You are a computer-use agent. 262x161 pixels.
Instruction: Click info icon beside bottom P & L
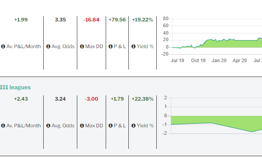[110, 126]
